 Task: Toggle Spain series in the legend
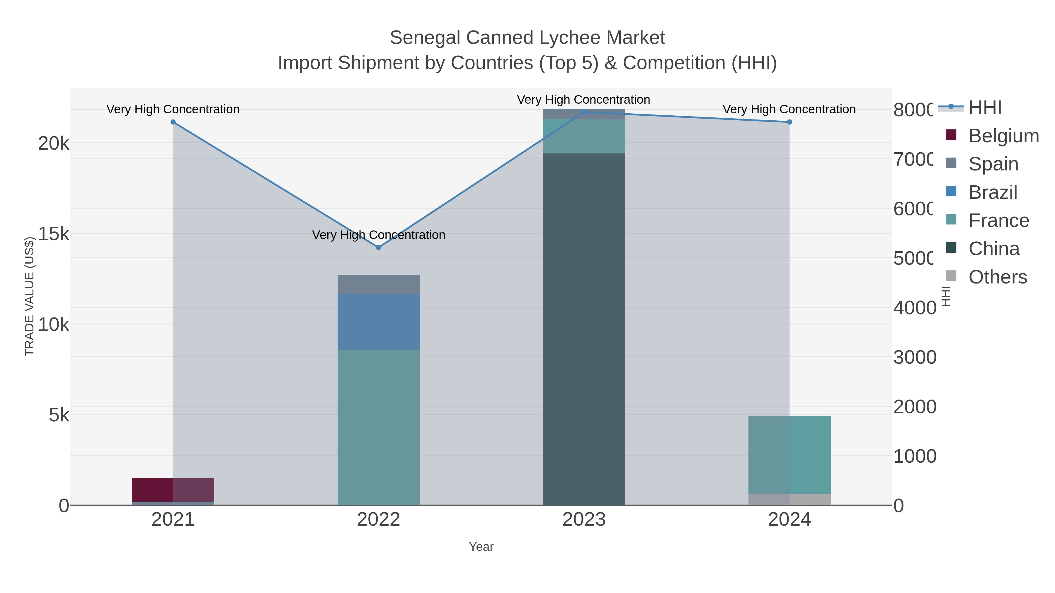point(982,164)
